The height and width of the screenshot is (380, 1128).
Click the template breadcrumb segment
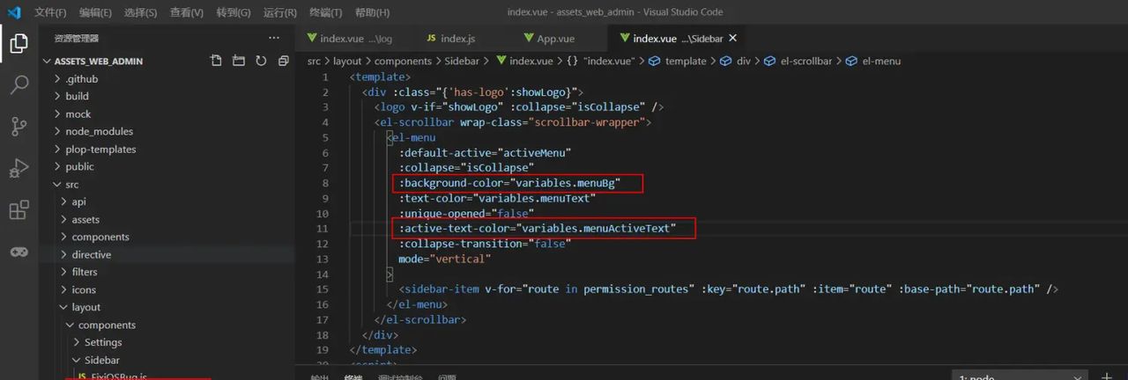[678, 62]
